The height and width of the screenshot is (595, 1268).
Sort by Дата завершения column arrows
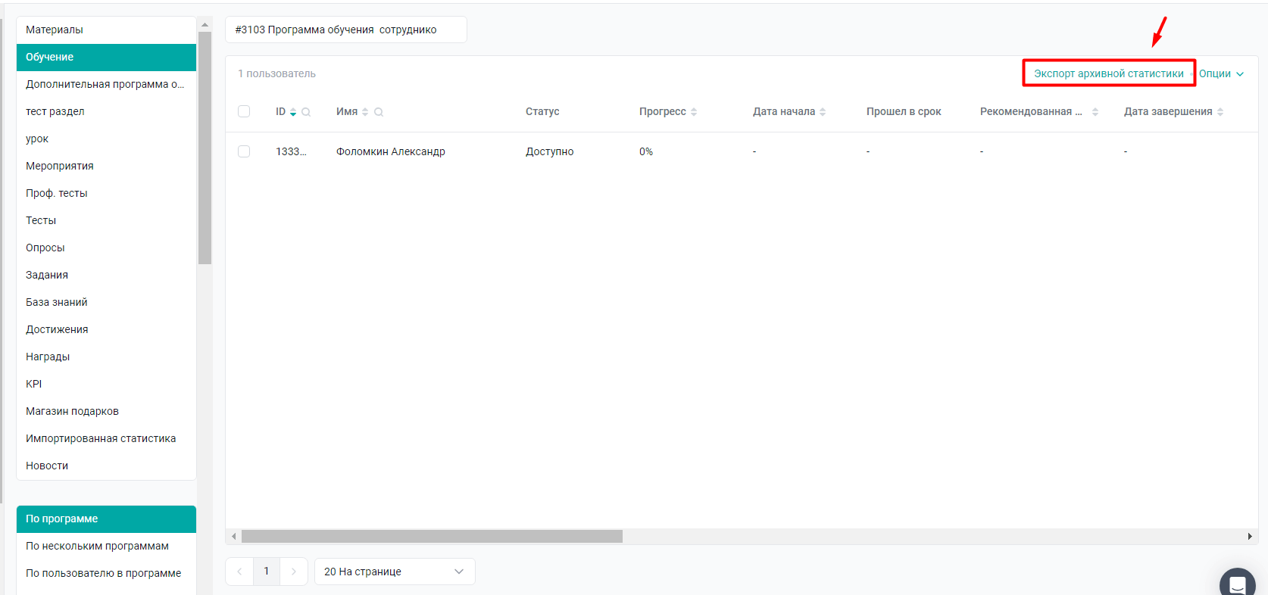click(x=1220, y=112)
